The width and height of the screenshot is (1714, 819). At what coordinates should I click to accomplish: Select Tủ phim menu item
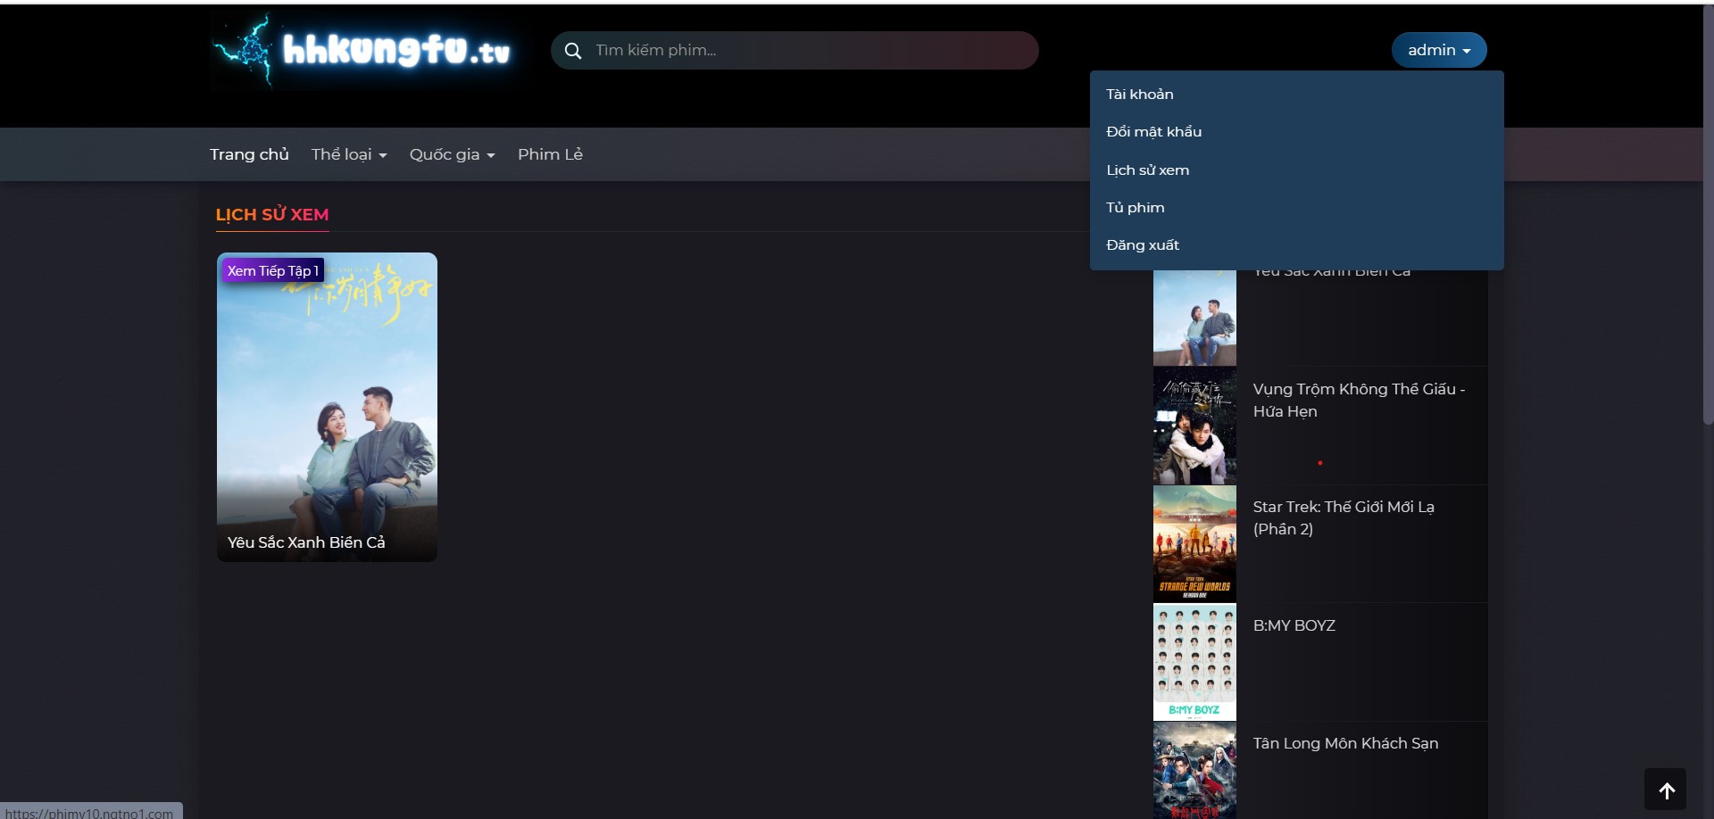[1135, 208]
